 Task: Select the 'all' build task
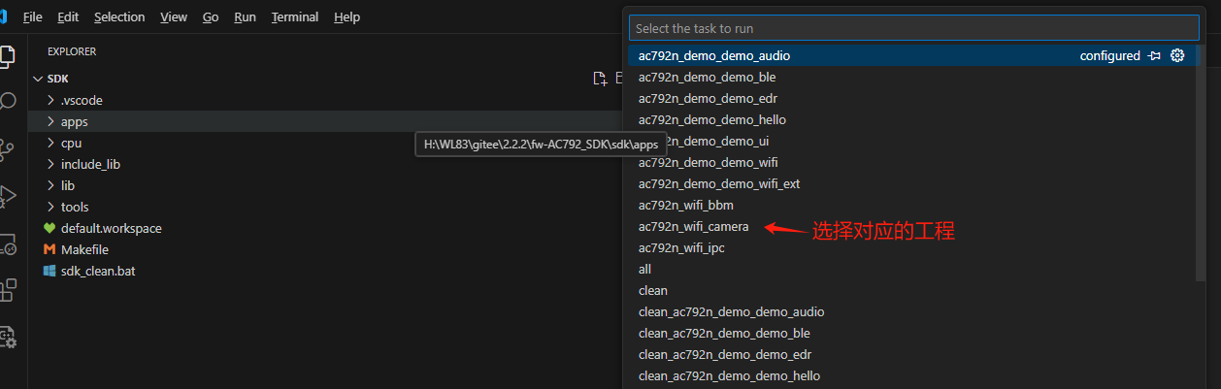pos(914,269)
